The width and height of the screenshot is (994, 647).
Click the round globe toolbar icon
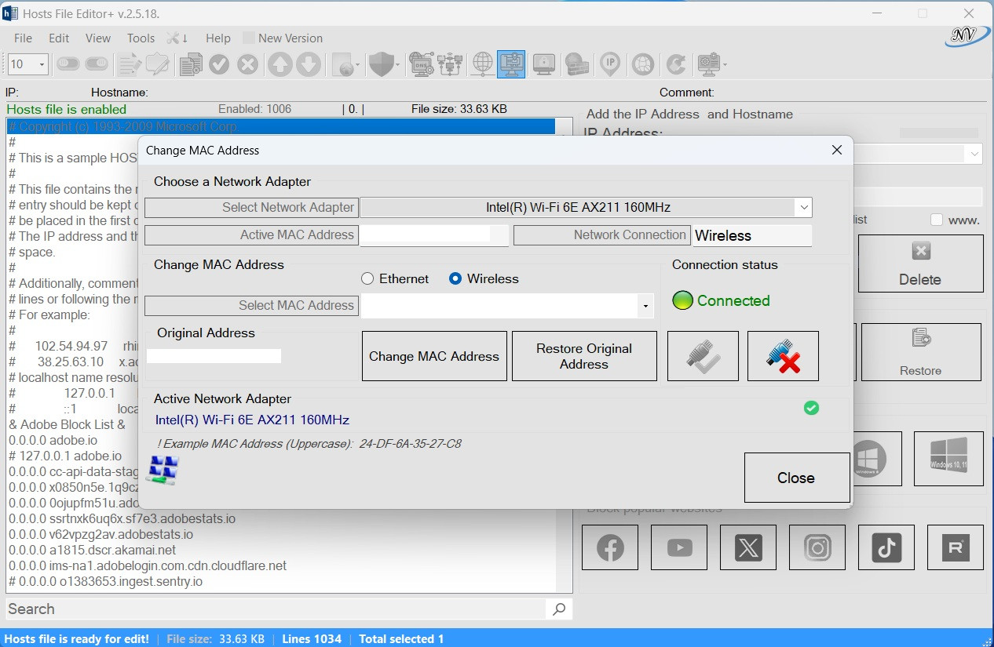click(x=643, y=64)
